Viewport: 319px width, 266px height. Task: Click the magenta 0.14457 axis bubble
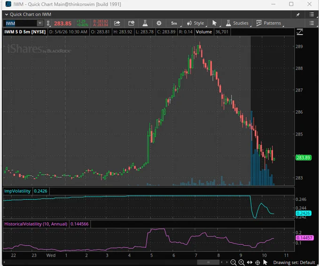pyautogui.click(x=304, y=238)
